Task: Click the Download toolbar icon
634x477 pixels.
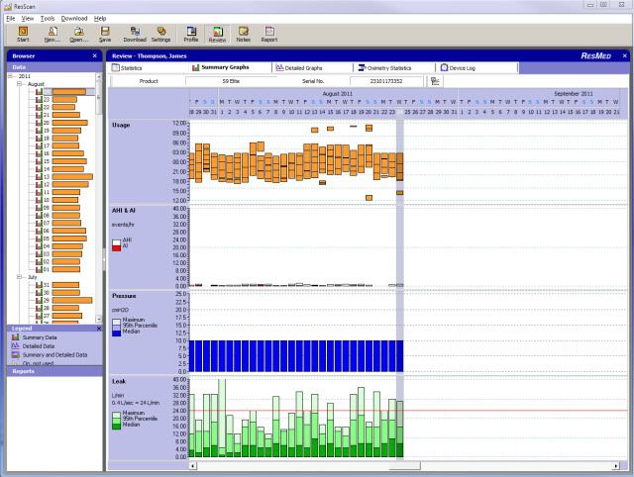Action: point(135,35)
